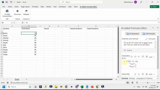Open the Document tutorial button

pos(17,12)
